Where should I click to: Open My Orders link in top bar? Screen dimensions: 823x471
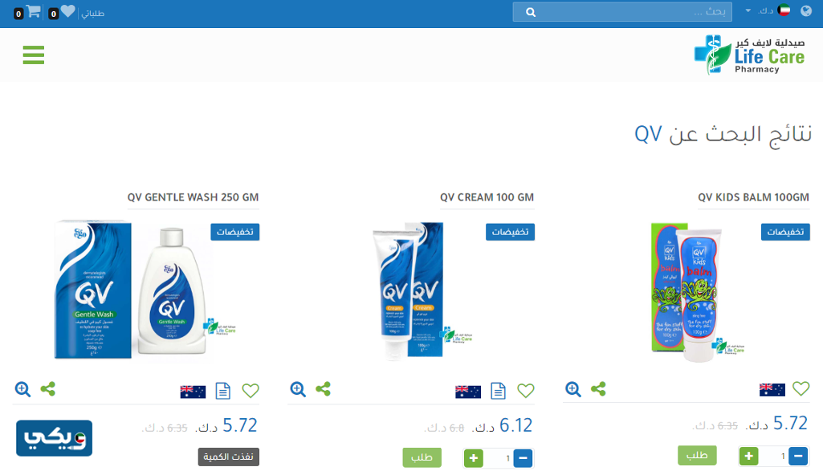92,13
